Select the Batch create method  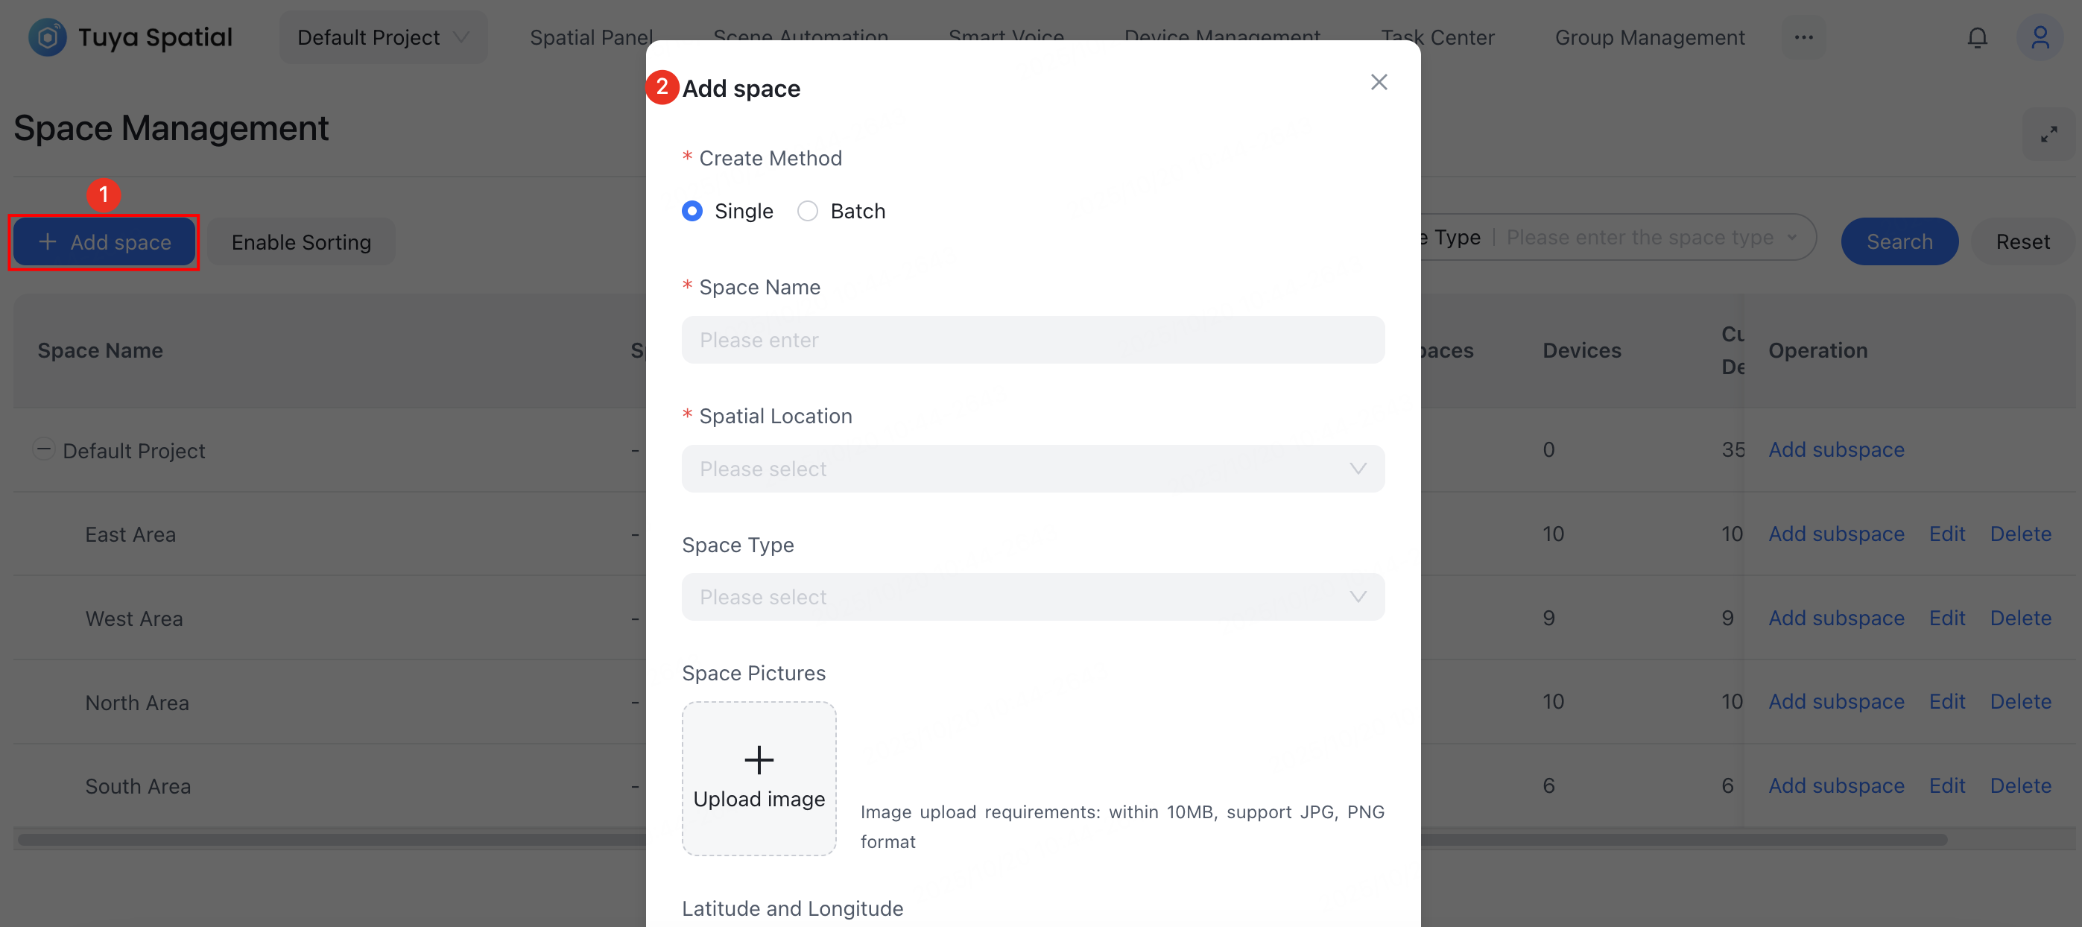point(808,211)
